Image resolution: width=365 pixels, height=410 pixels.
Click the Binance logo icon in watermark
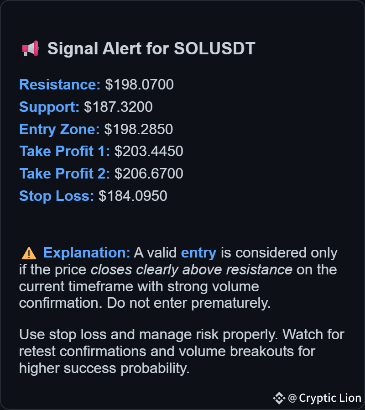[x=279, y=398]
